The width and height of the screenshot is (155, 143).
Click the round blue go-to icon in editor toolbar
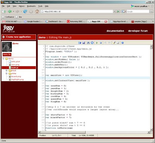(92, 43)
